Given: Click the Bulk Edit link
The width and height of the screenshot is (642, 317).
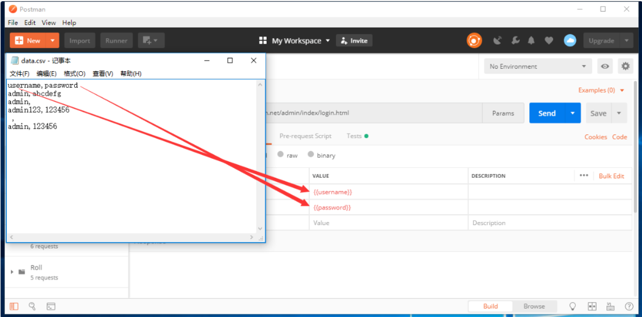Looking at the screenshot, I should pyautogui.click(x=611, y=176).
